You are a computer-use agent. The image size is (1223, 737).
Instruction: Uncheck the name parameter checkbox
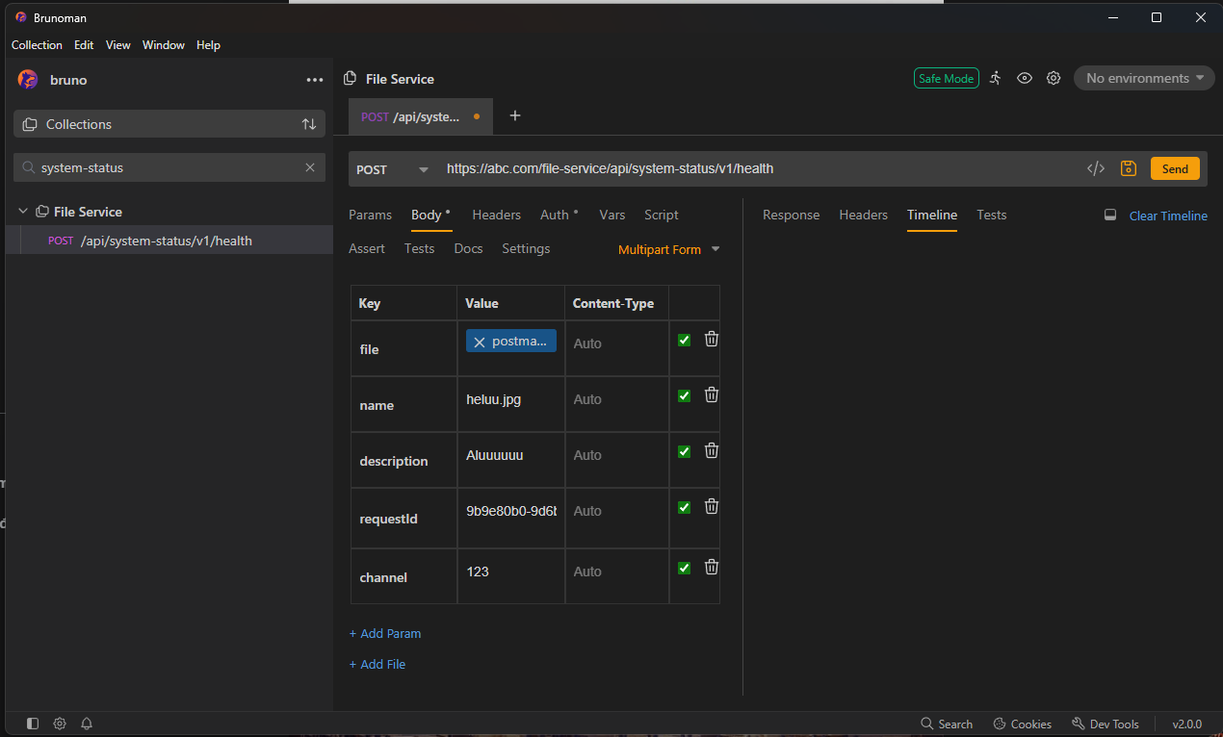coord(684,395)
